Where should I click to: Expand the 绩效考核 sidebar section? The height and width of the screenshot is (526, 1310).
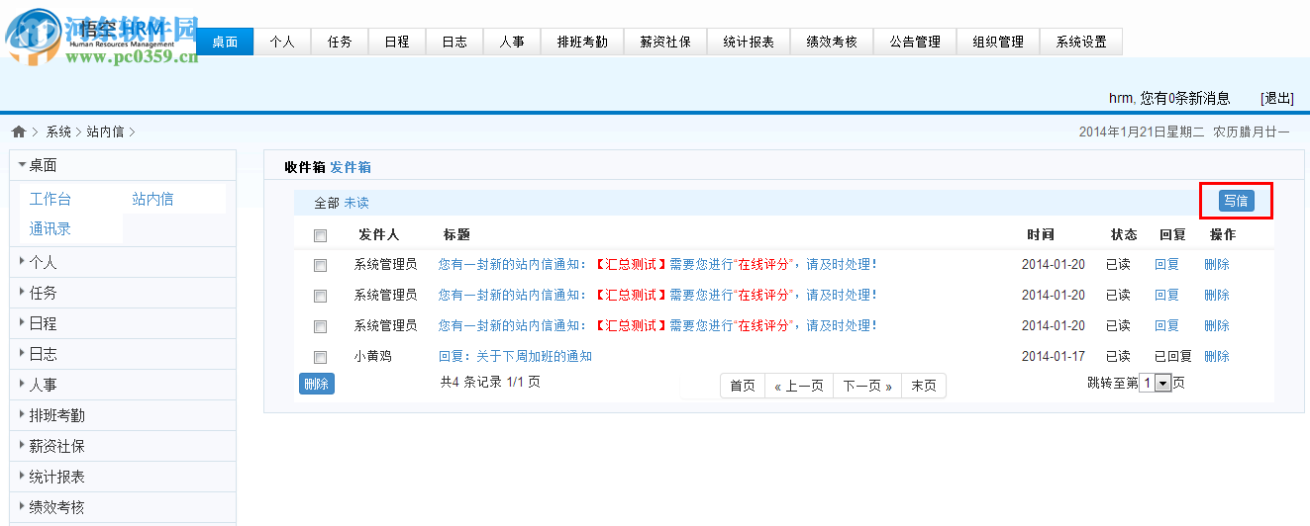coord(123,507)
